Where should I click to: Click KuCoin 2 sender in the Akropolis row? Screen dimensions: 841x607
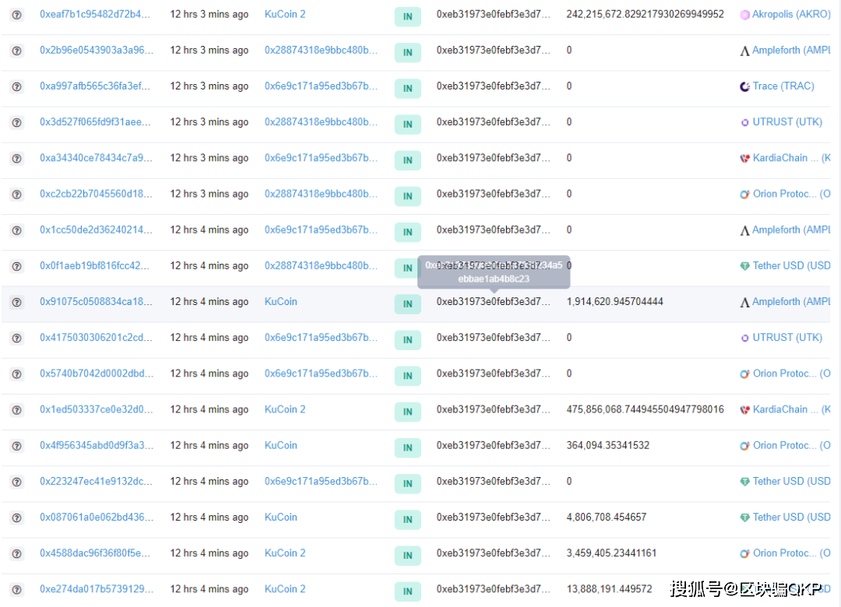point(285,15)
